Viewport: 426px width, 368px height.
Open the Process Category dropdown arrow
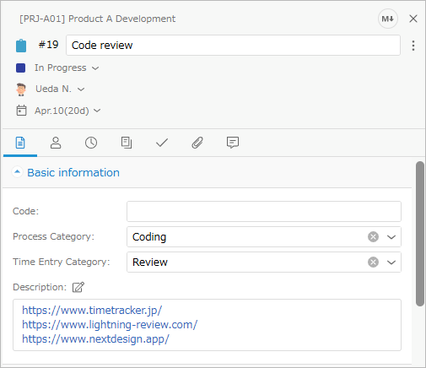click(391, 237)
